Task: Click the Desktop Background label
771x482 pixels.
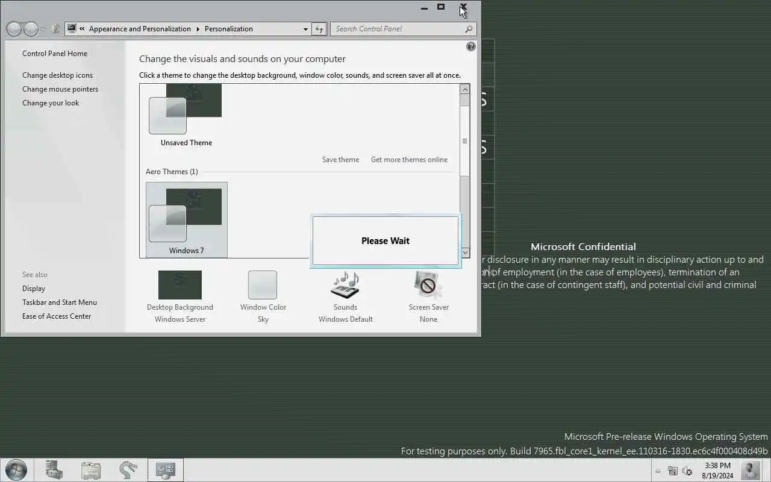Action: pos(180,307)
